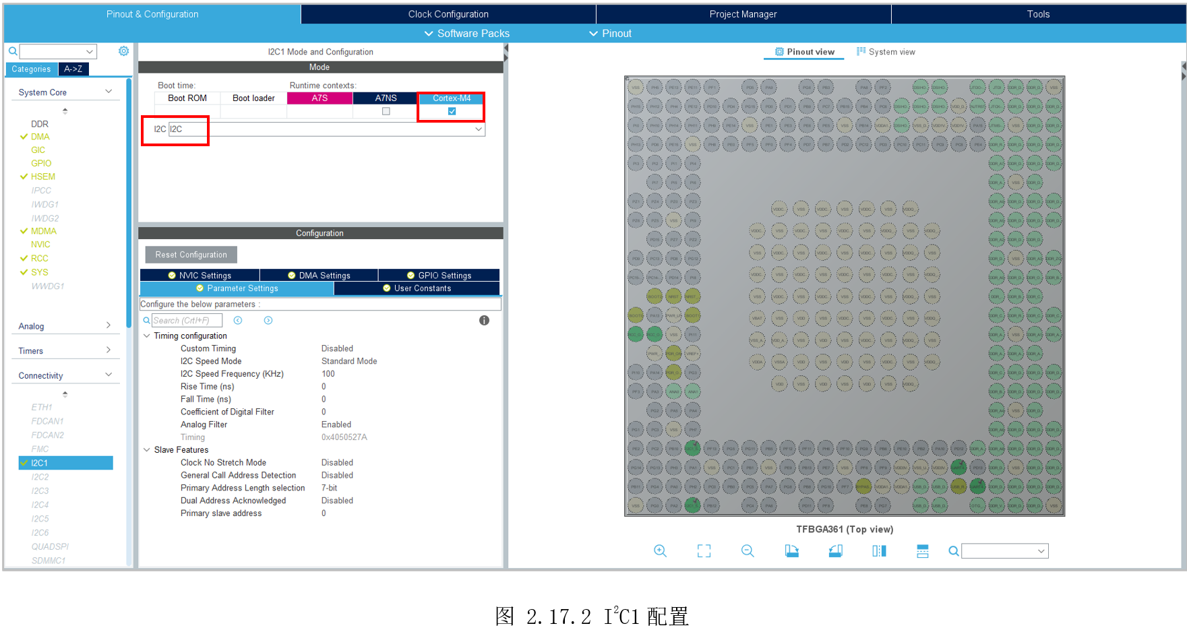Collapse the Timing configuration group
The image size is (1187, 632).
click(x=147, y=336)
